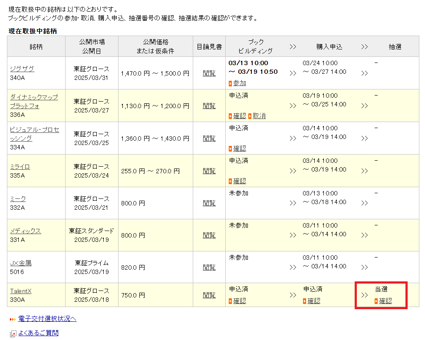Click 確認 for 334A book building

click(239, 149)
